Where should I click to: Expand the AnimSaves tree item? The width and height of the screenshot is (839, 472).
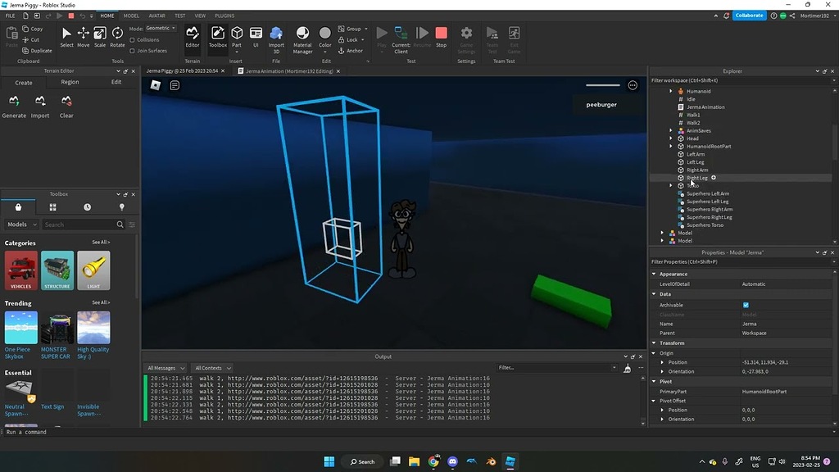click(x=670, y=130)
